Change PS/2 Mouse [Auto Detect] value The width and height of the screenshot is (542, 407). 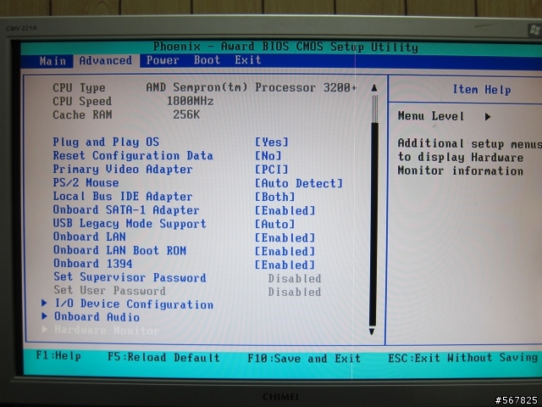pyautogui.click(x=299, y=183)
